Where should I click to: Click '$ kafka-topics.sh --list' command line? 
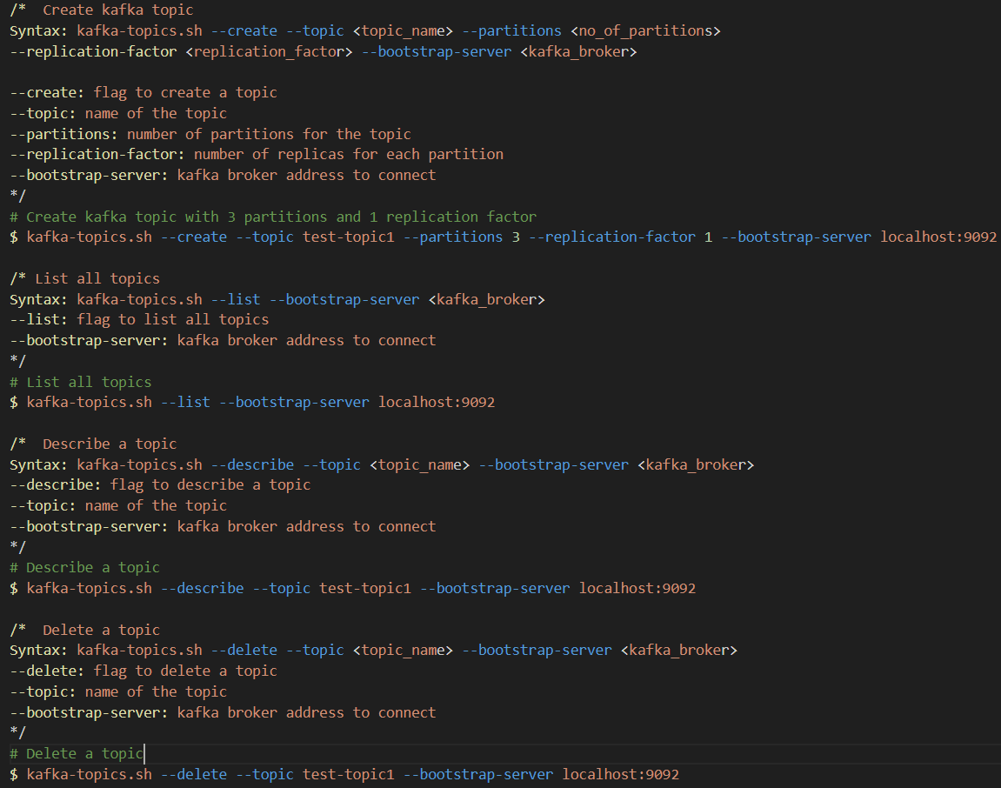(x=252, y=403)
